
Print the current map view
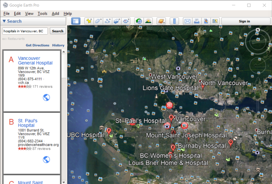click(196, 21)
